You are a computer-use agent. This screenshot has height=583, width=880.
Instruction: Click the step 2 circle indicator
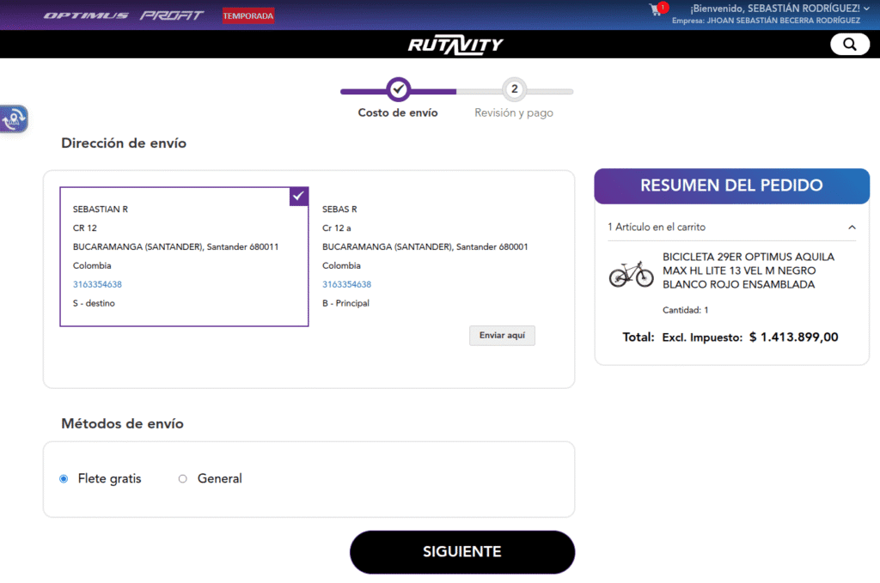tap(514, 89)
